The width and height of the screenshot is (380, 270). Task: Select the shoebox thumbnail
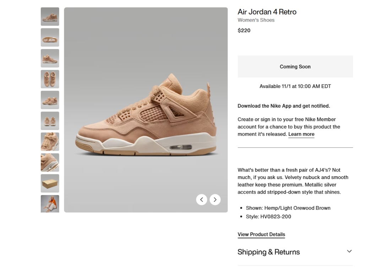(x=50, y=183)
